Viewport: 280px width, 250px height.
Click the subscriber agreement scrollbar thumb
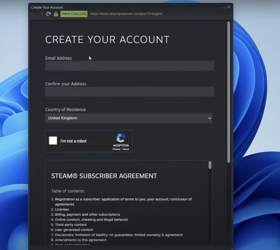point(210,165)
